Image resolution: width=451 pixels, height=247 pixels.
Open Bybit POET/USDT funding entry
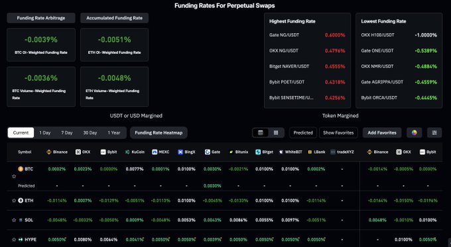307,82
